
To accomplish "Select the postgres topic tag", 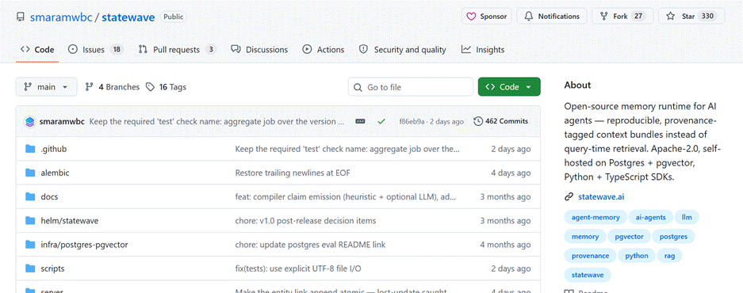I will (673, 237).
